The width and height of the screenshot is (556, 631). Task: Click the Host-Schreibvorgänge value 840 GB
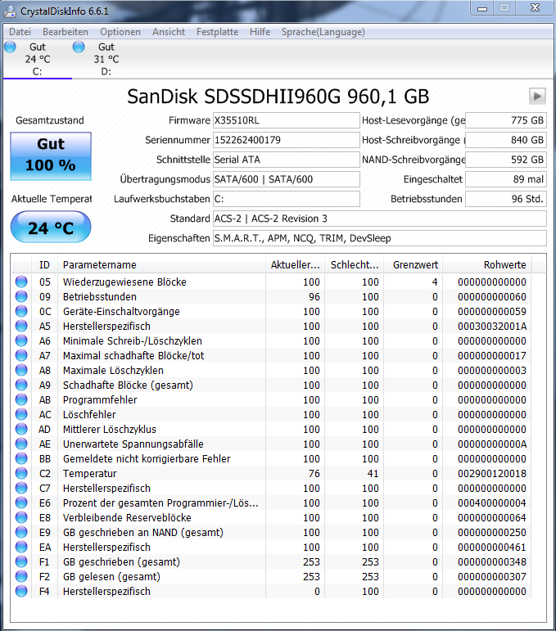(506, 140)
